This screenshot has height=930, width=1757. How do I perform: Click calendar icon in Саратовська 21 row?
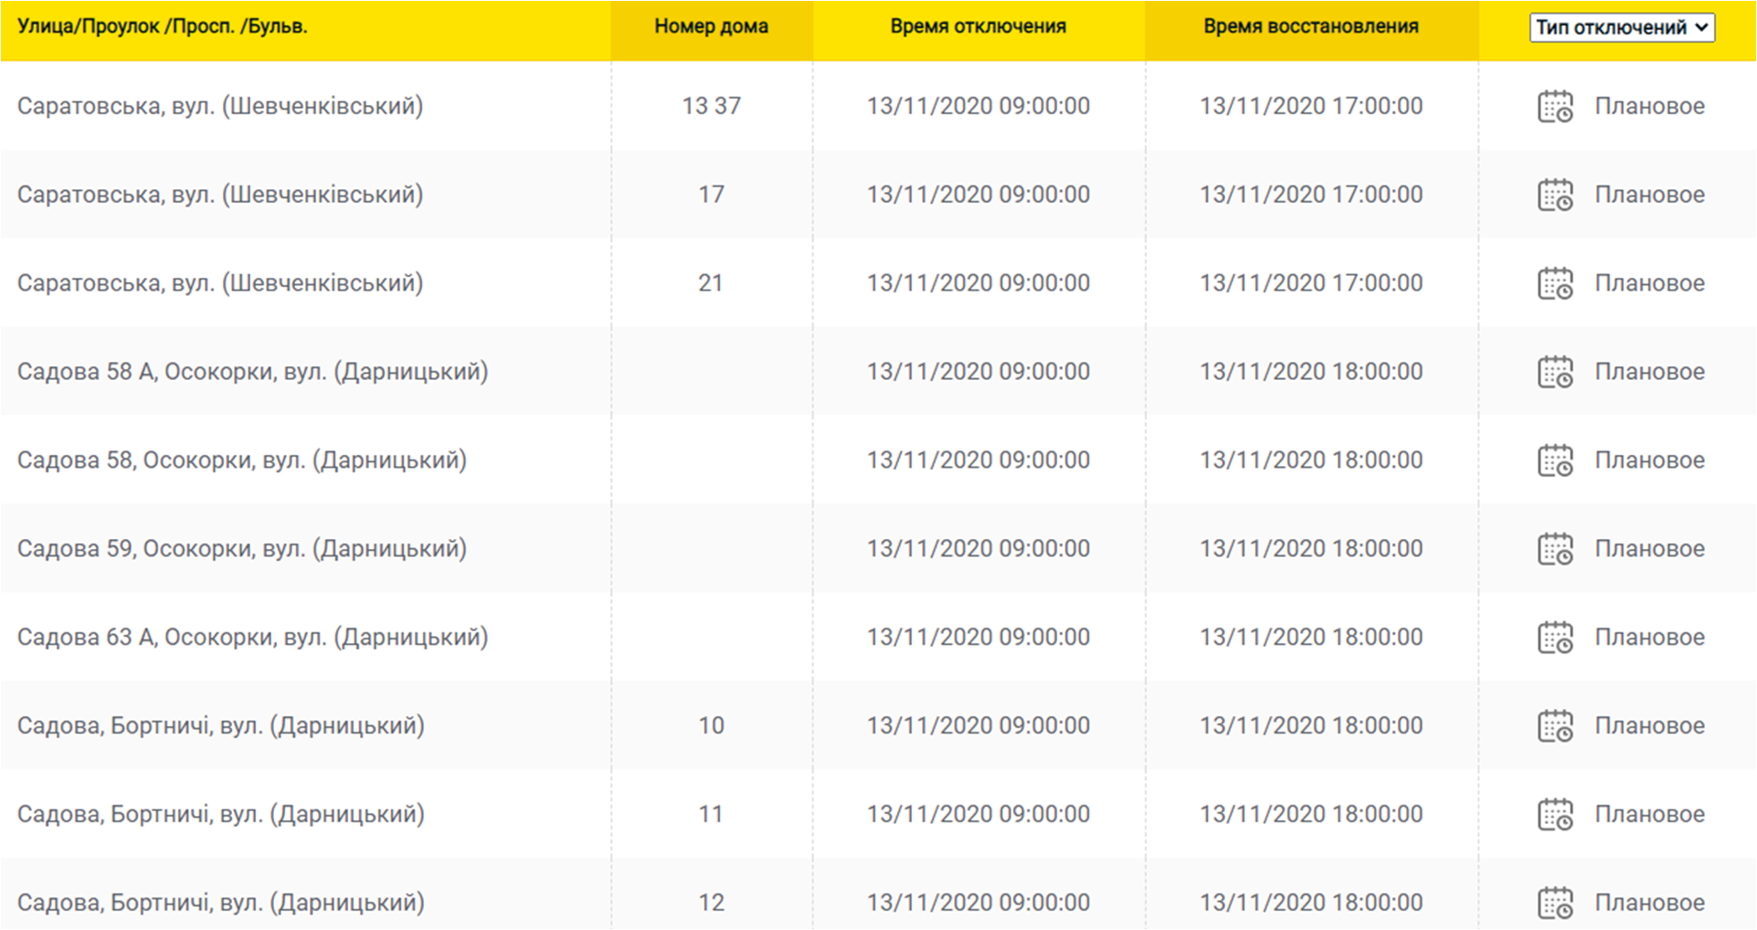pos(1554,283)
